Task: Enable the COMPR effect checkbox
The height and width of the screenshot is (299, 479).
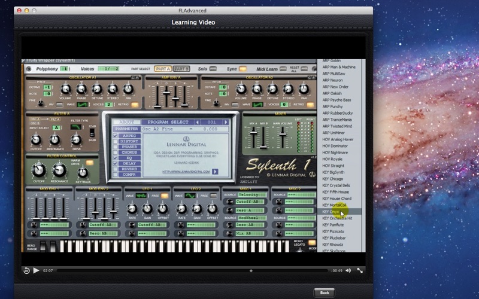Action: click(x=115, y=175)
